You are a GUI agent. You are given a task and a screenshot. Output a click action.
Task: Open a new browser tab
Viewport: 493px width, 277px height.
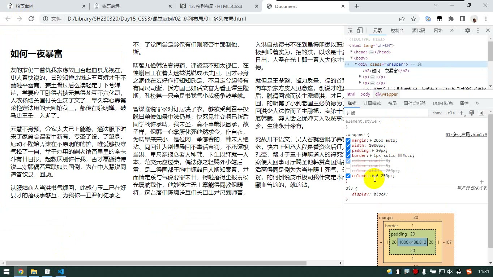click(x=357, y=6)
